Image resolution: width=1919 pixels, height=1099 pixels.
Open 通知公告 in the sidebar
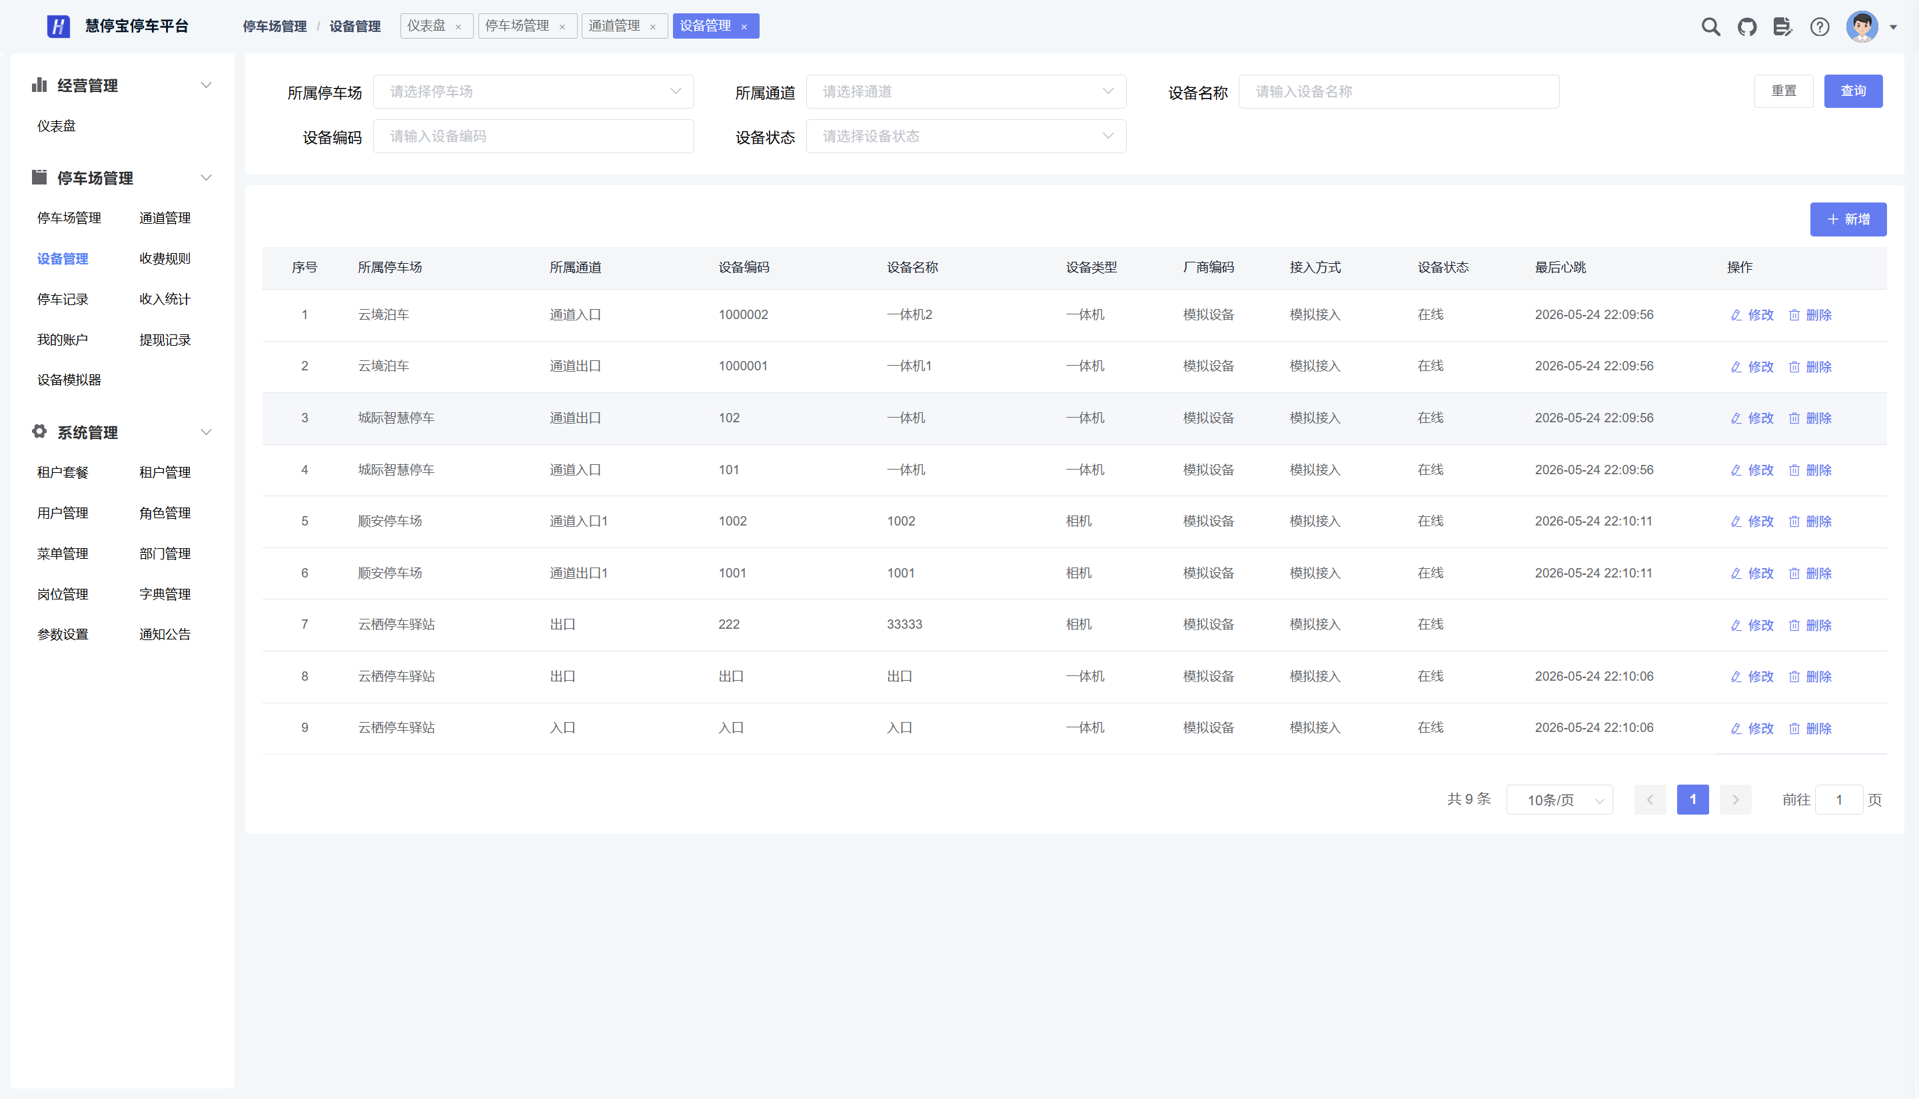165,635
